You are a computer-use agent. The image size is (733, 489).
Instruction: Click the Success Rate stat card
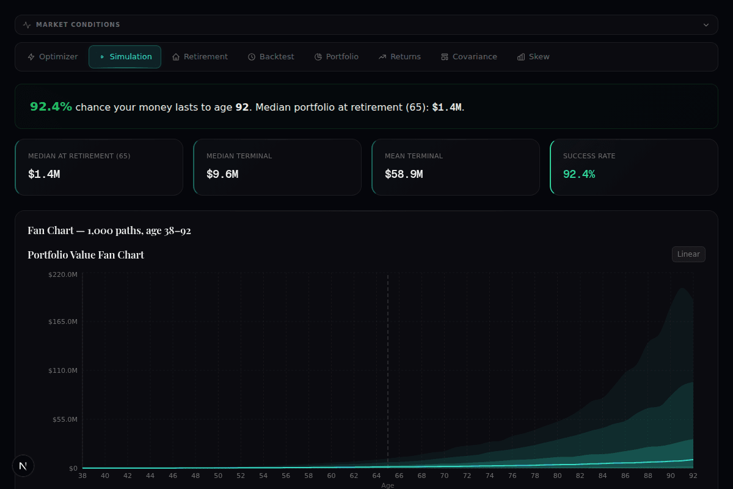pyautogui.click(x=633, y=167)
